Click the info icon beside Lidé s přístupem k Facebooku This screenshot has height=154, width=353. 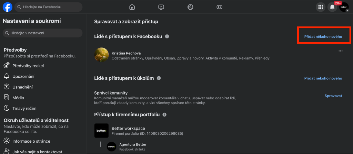pos(167,36)
